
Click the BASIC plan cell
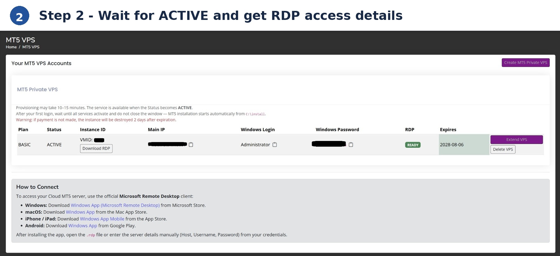tap(25, 145)
